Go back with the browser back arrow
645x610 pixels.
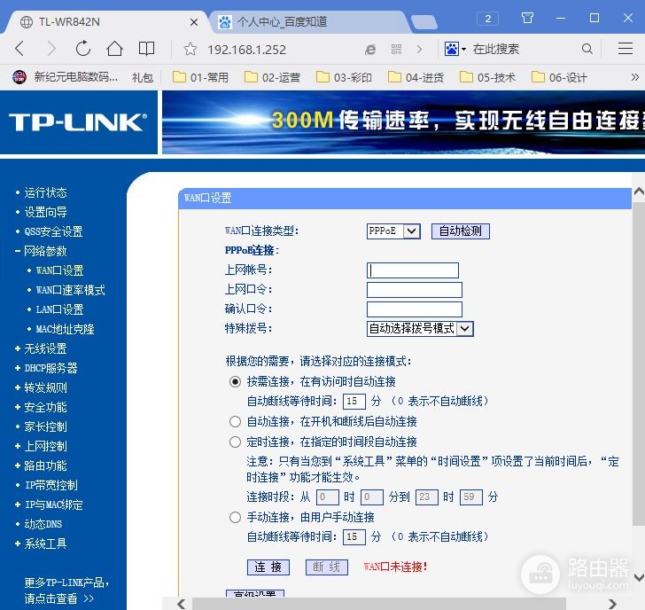click(19, 49)
